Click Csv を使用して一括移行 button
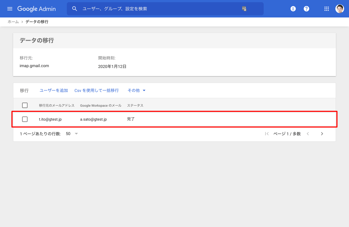The height and width of the screenshot is (227, 349). point(97,90)
